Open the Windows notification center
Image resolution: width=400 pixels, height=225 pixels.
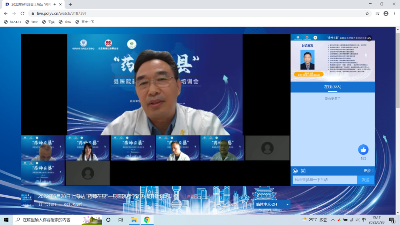pyautogui.click(x=392, y=220)
